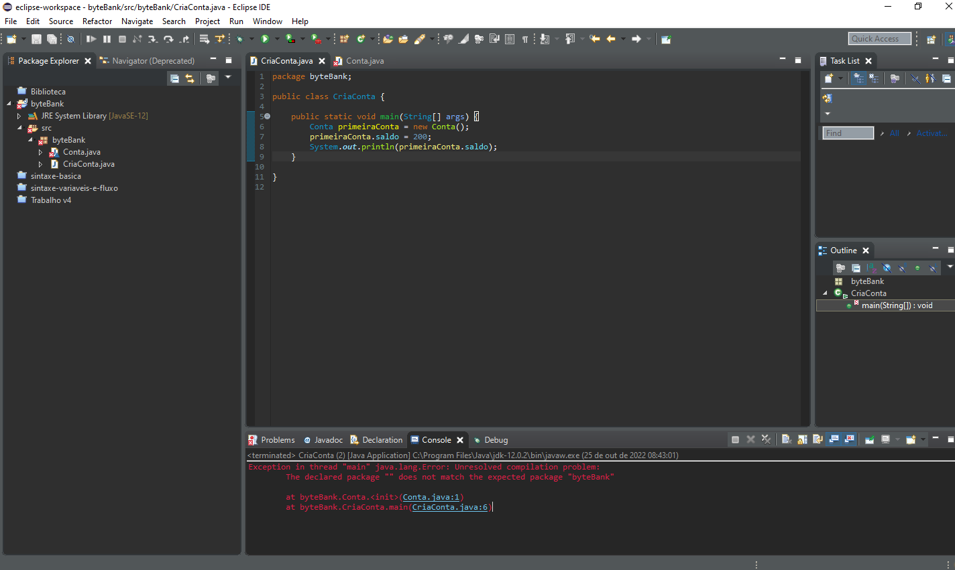Select the Biblioteca project
The width and height of the screenshot is (955, 570).
click(48, 92)
